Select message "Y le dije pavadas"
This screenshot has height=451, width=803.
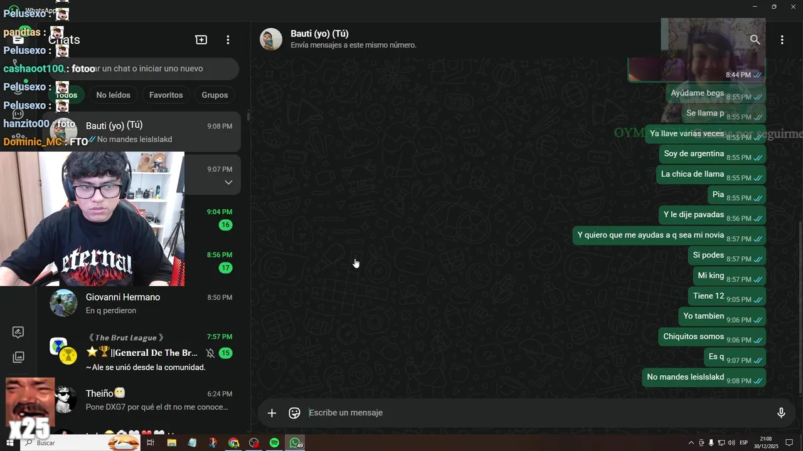tap(712, 215)
